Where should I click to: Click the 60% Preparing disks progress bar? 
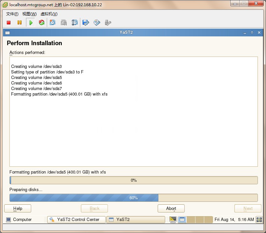(134, 198)
